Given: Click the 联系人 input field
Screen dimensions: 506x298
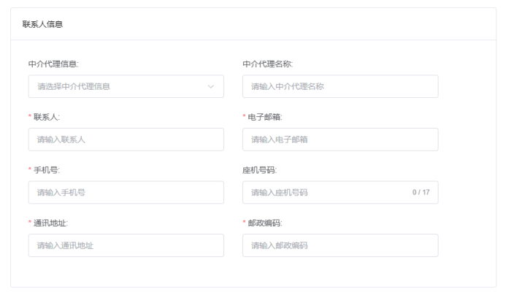Looking at the screenshot, I should click(126, 140).
